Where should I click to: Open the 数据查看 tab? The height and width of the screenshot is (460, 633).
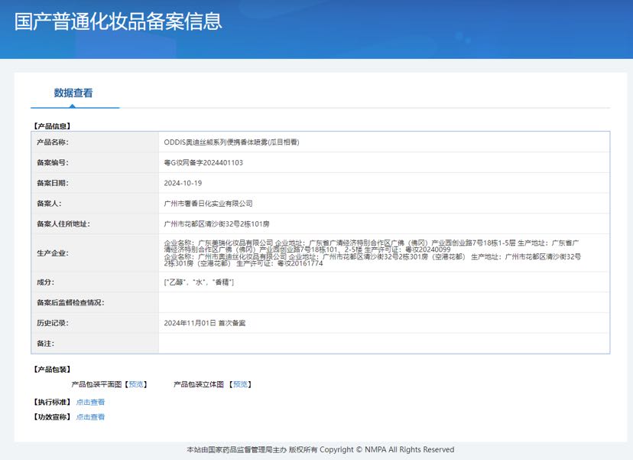73,93
